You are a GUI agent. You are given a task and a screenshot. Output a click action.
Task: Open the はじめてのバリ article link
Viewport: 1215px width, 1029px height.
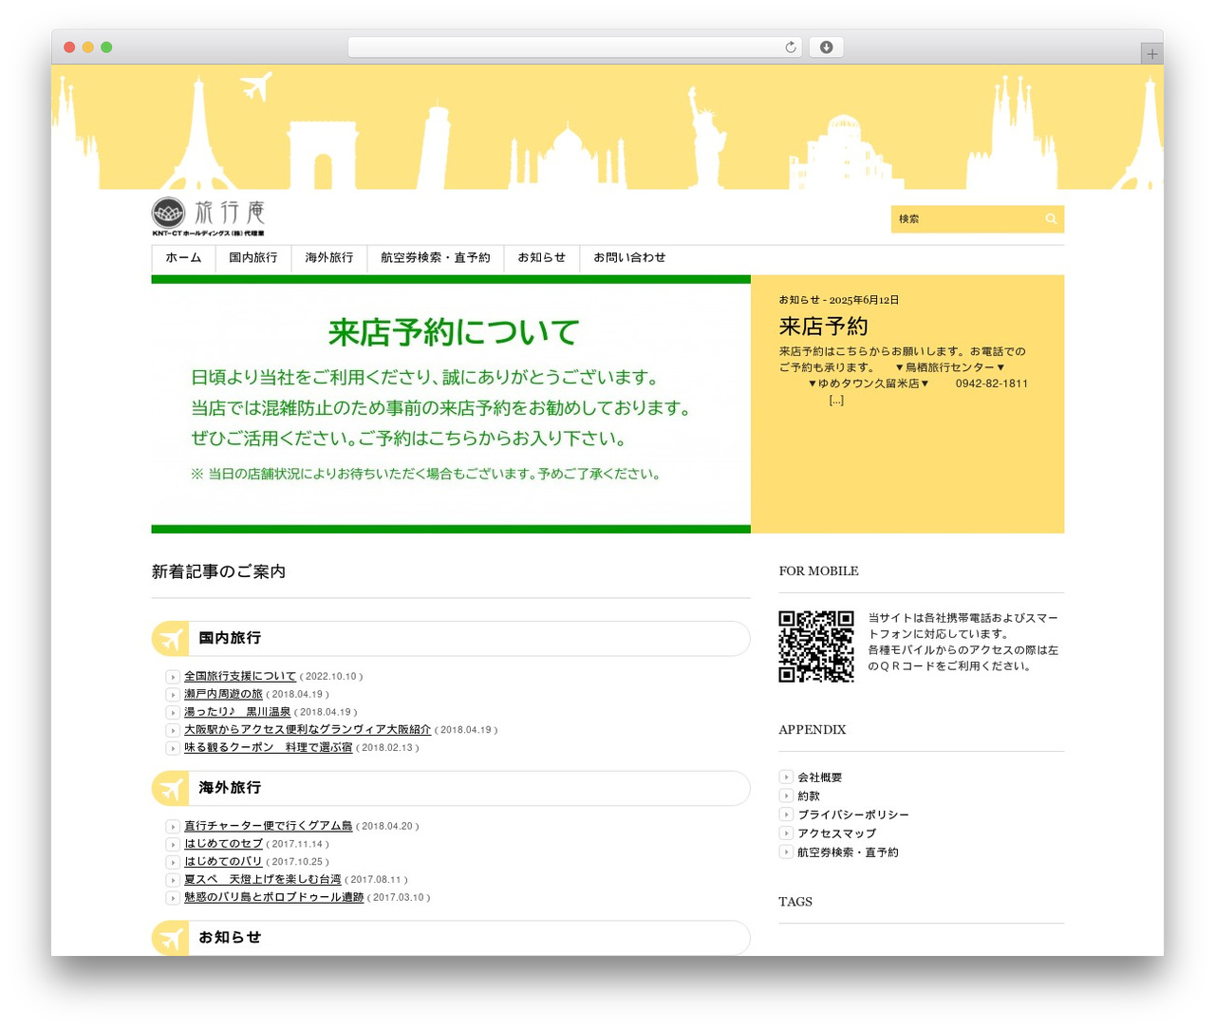(223, 862)
